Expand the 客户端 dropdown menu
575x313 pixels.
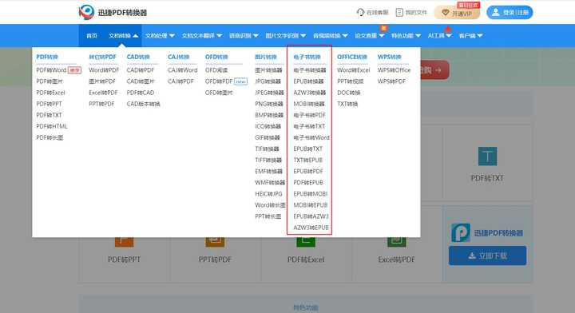(x=470, y=36)
